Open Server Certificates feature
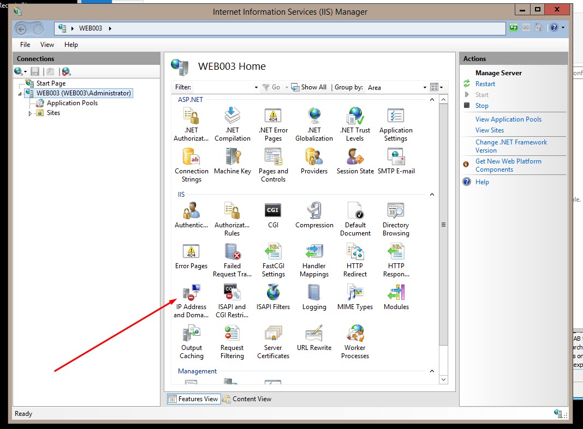The image size is (583, 429). (273, 342)
